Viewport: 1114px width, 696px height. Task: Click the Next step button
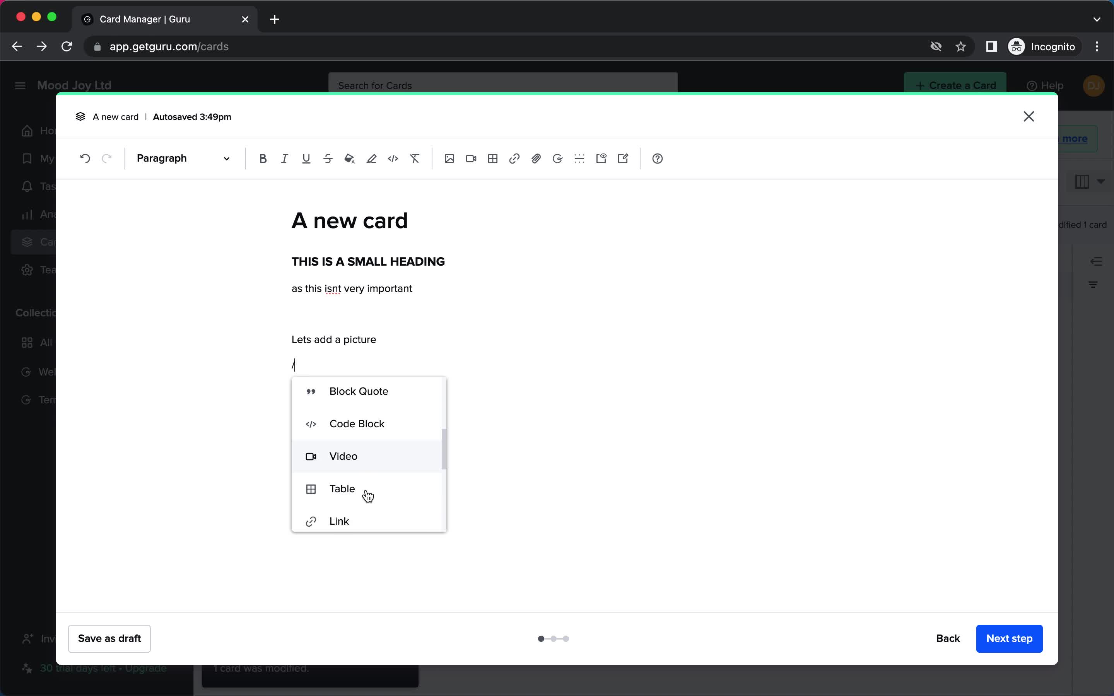[x=1009, y=638]
